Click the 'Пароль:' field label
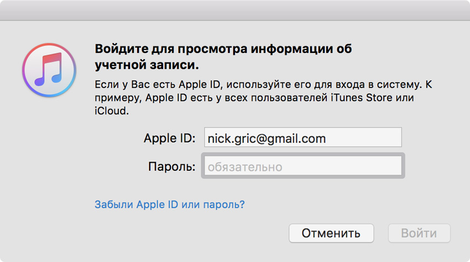The image size is (470, 262). click(172, 166)
